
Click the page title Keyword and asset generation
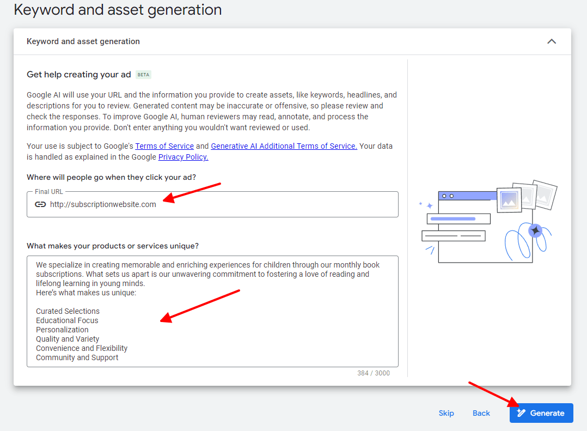pyautogui.click(x=118, y=10)
